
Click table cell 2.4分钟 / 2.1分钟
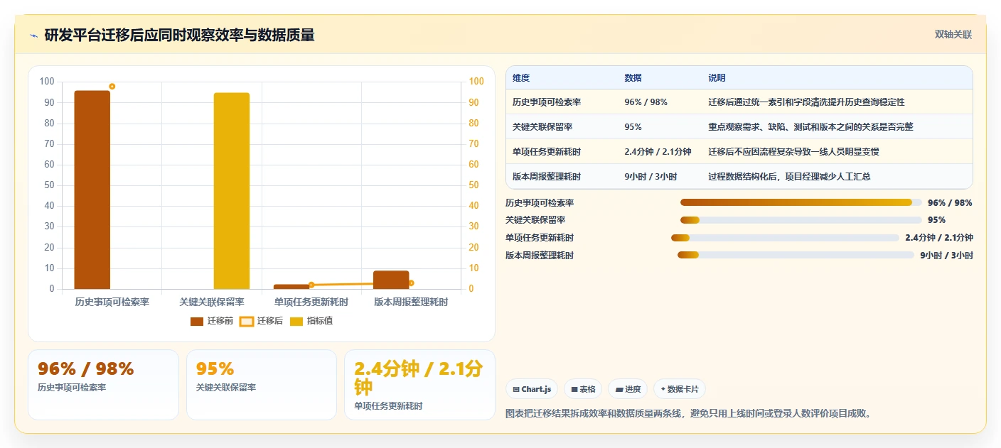[658, 152]
